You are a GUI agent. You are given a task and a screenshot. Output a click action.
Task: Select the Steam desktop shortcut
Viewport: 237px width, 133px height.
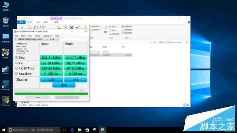pyautogui.click(x=6, y=70)
